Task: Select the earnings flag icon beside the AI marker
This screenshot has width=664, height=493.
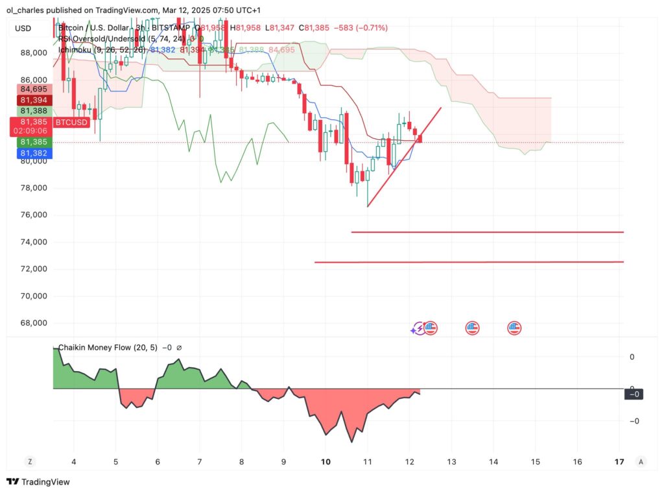Action: point(431,328)
